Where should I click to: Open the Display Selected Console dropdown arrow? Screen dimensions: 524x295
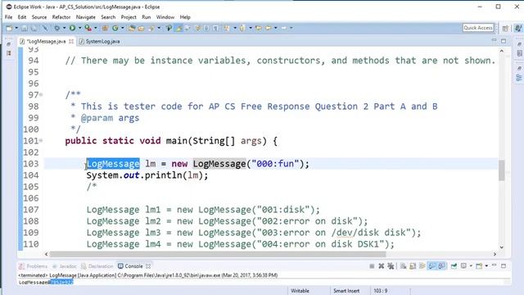(472, 266)
